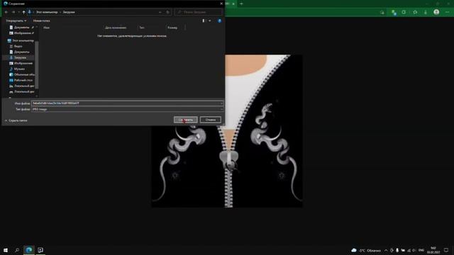Screen dimensions: 454x255
Task: Select pinned Images in quick access
Action: point(21,33)
